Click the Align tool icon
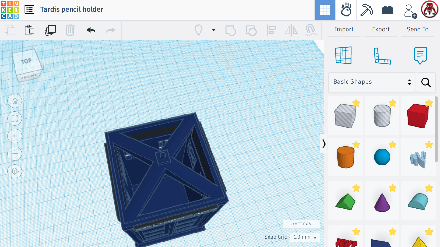Screen dimensions: 440x247 coord(271,30)
